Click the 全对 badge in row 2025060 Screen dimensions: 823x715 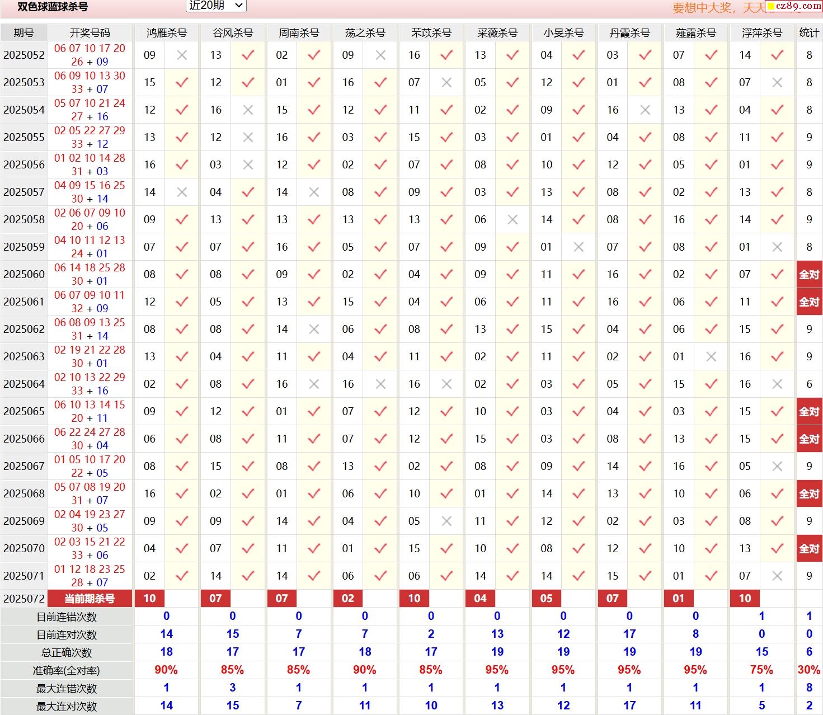point(809,274)
